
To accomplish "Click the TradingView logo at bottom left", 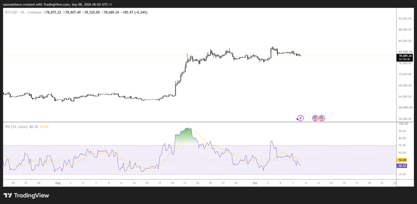I will click(x=26, y=195).
